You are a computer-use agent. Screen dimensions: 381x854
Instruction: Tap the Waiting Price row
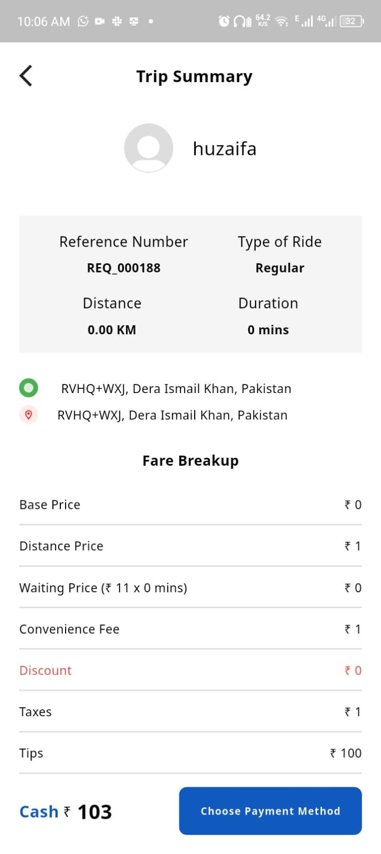190,587
